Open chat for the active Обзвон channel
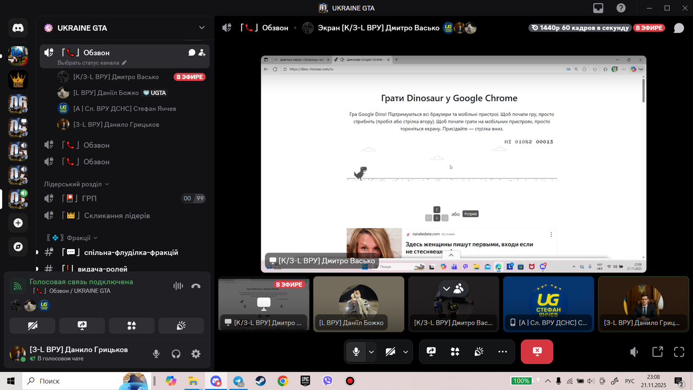 pyautogui.click(x=192, y=53)
